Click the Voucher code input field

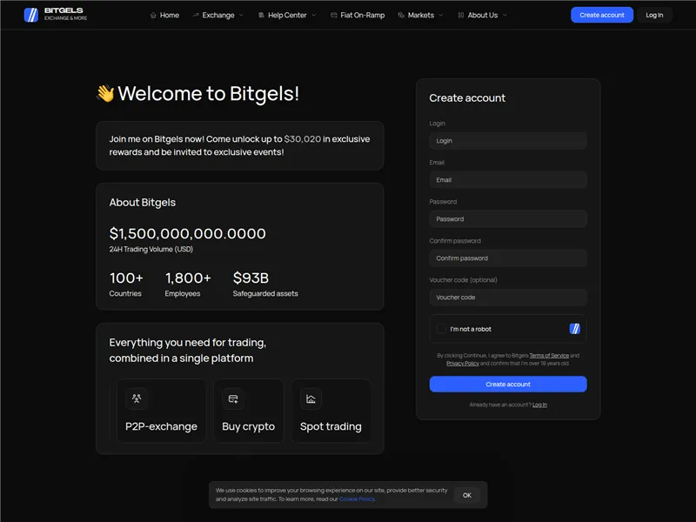click(x=507, y=297)
